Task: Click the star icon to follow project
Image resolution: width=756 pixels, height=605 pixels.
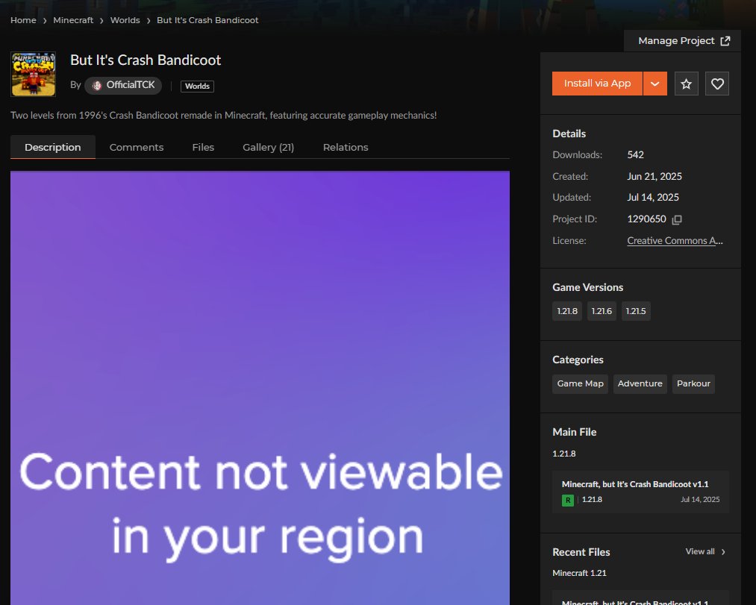Action: pos(686,84)
